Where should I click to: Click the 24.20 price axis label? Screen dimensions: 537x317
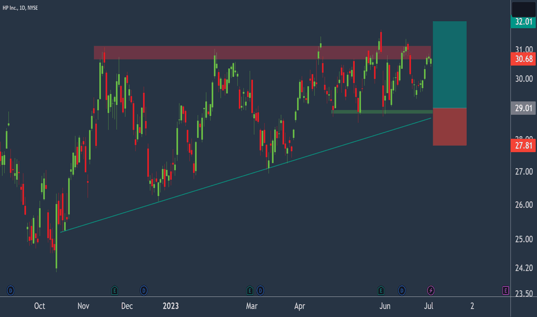pos(524,268)
